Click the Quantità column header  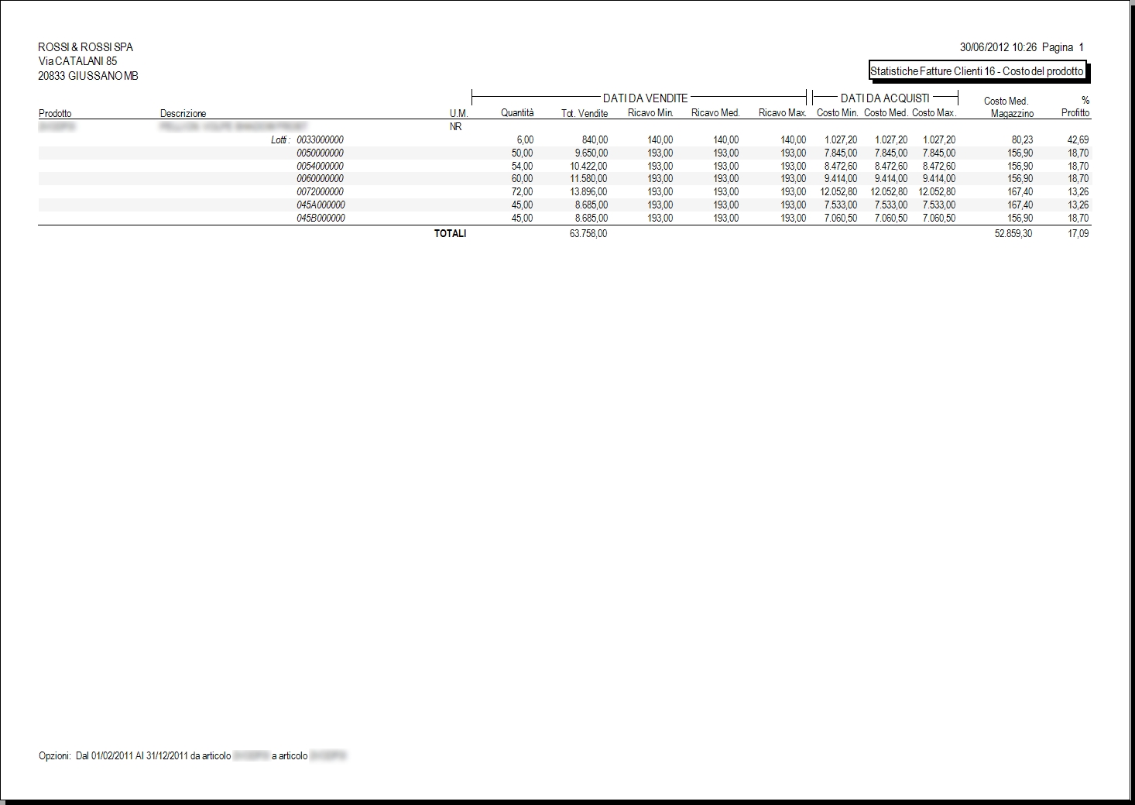pyautogui.click(x=517, y=113)
